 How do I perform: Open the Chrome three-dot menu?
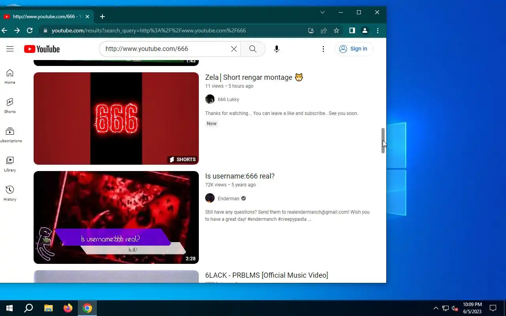(x=378, y=30)
